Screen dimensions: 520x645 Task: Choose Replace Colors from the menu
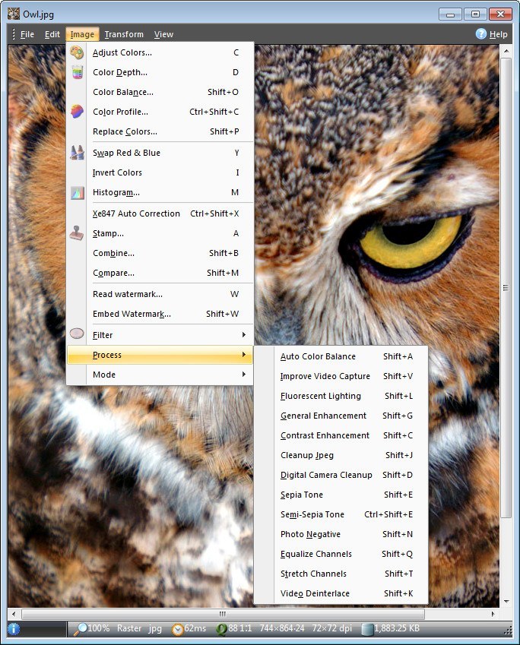pos(160,131)
